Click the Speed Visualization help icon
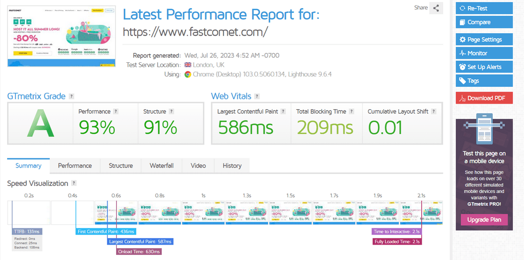This screenshot has height=260, width=524. point(74,183)
